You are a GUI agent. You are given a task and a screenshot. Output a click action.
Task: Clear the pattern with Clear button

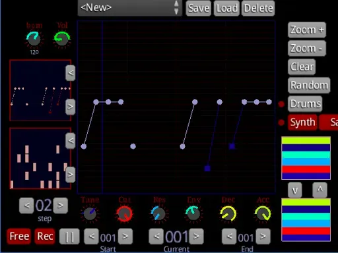tap(302, 67)
